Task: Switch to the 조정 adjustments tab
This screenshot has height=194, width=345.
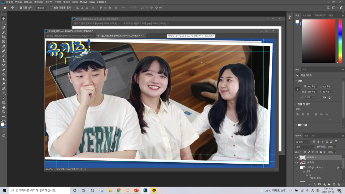Action: [304, 69]
